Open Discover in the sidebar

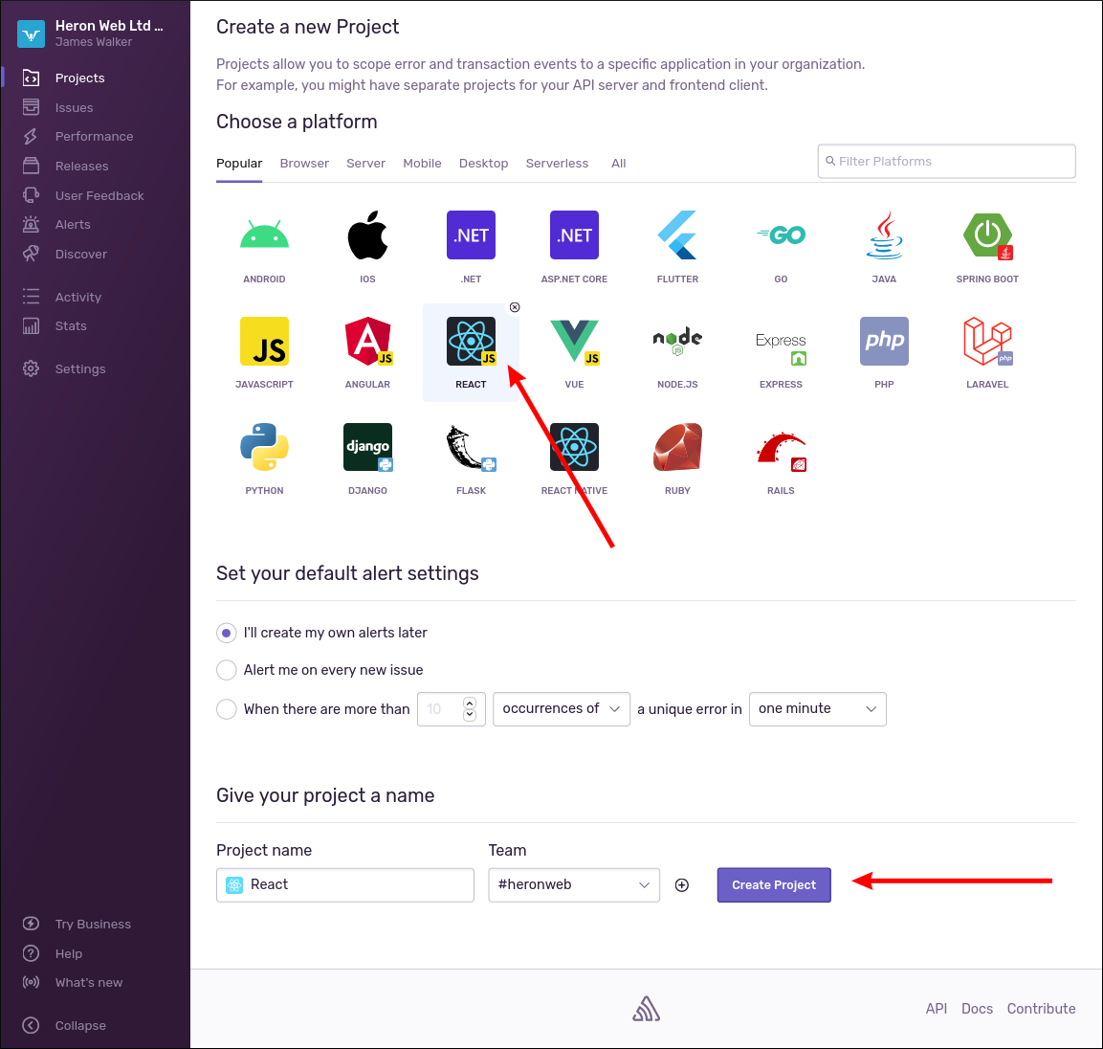tap(81, 255)
